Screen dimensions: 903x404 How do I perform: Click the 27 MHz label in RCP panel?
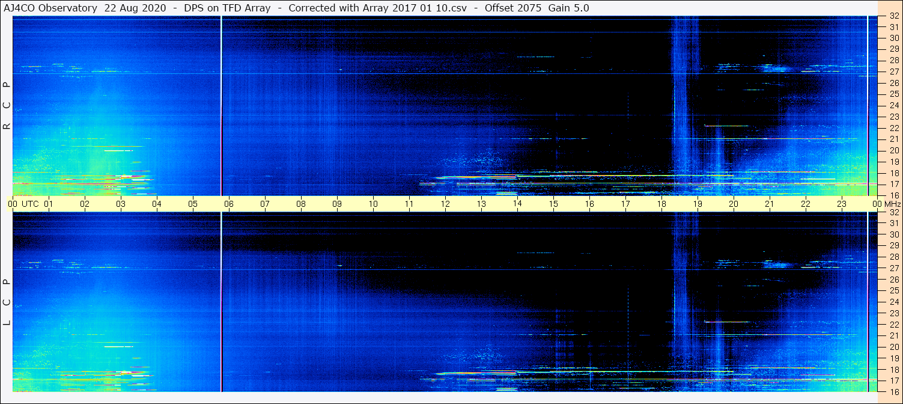[894, 71]
